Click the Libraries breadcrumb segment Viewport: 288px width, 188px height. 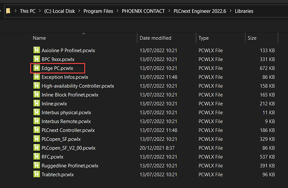244,11
